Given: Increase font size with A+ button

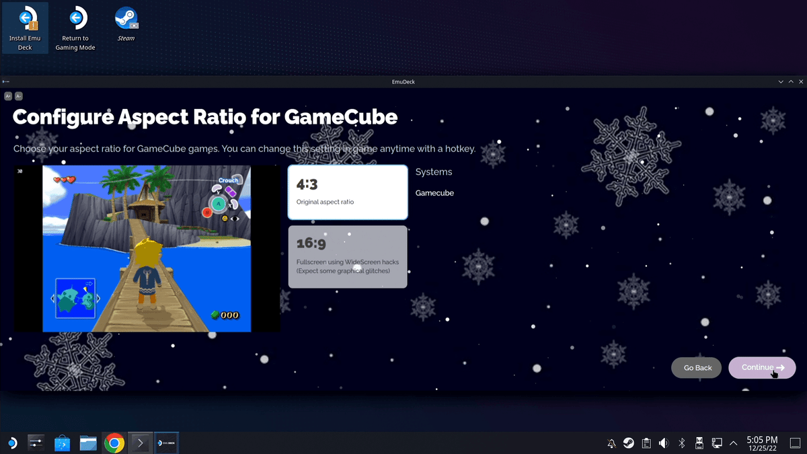Looking at the screenshot, I should click(8, 96).
